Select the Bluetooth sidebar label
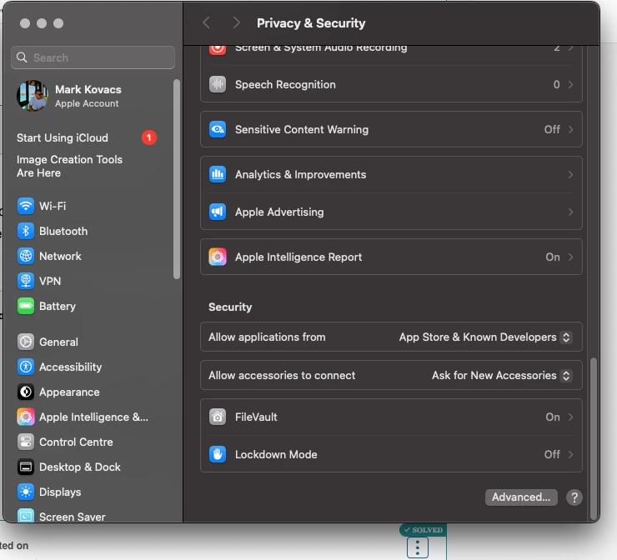617x560 pixels. click(63, 231)
